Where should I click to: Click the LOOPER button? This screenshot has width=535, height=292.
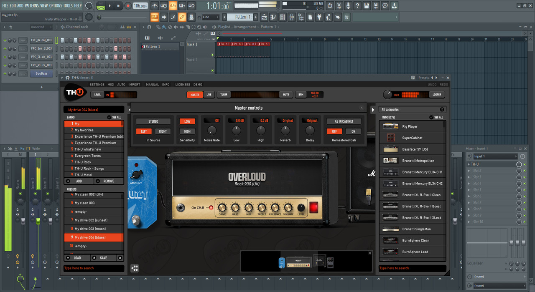pos(437,95)
